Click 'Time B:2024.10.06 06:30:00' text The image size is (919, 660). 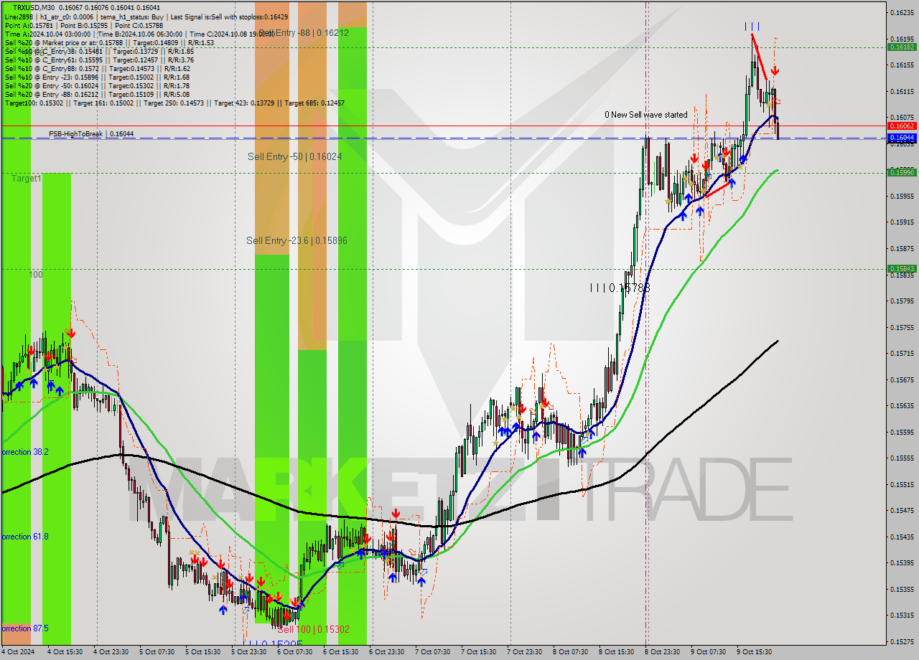pyautogui.click(x=141, y=34)
